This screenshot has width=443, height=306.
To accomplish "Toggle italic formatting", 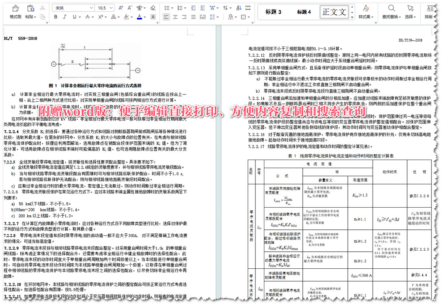I will (65, 17).
